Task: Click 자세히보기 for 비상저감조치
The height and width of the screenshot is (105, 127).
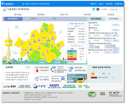Action: (116, 25)
